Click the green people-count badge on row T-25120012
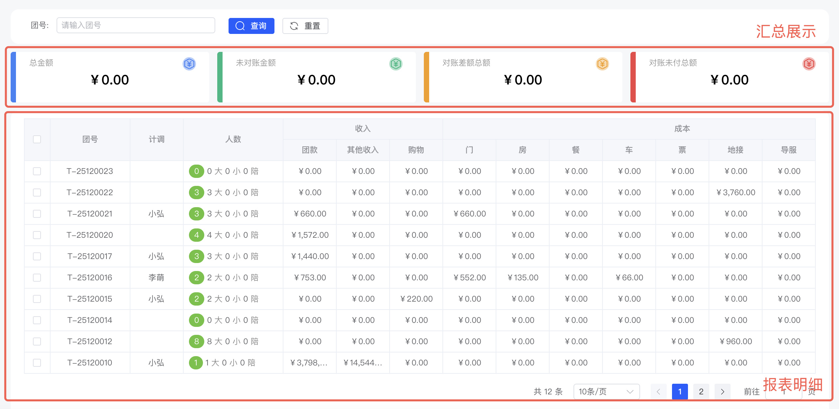This screenshot has height=409, width=839. pos(196,341)
